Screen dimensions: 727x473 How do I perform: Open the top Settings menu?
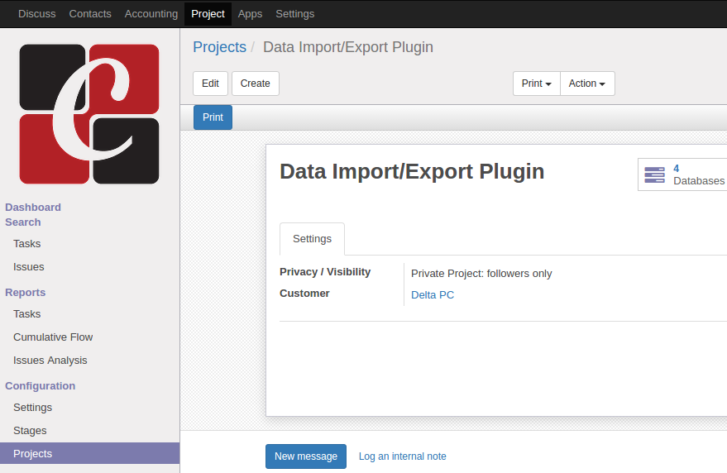coord(294,14)
